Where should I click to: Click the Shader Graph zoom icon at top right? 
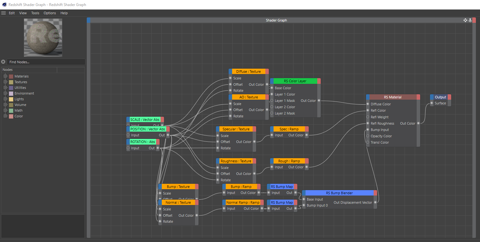pyautogui.click(x=470, y=20)
